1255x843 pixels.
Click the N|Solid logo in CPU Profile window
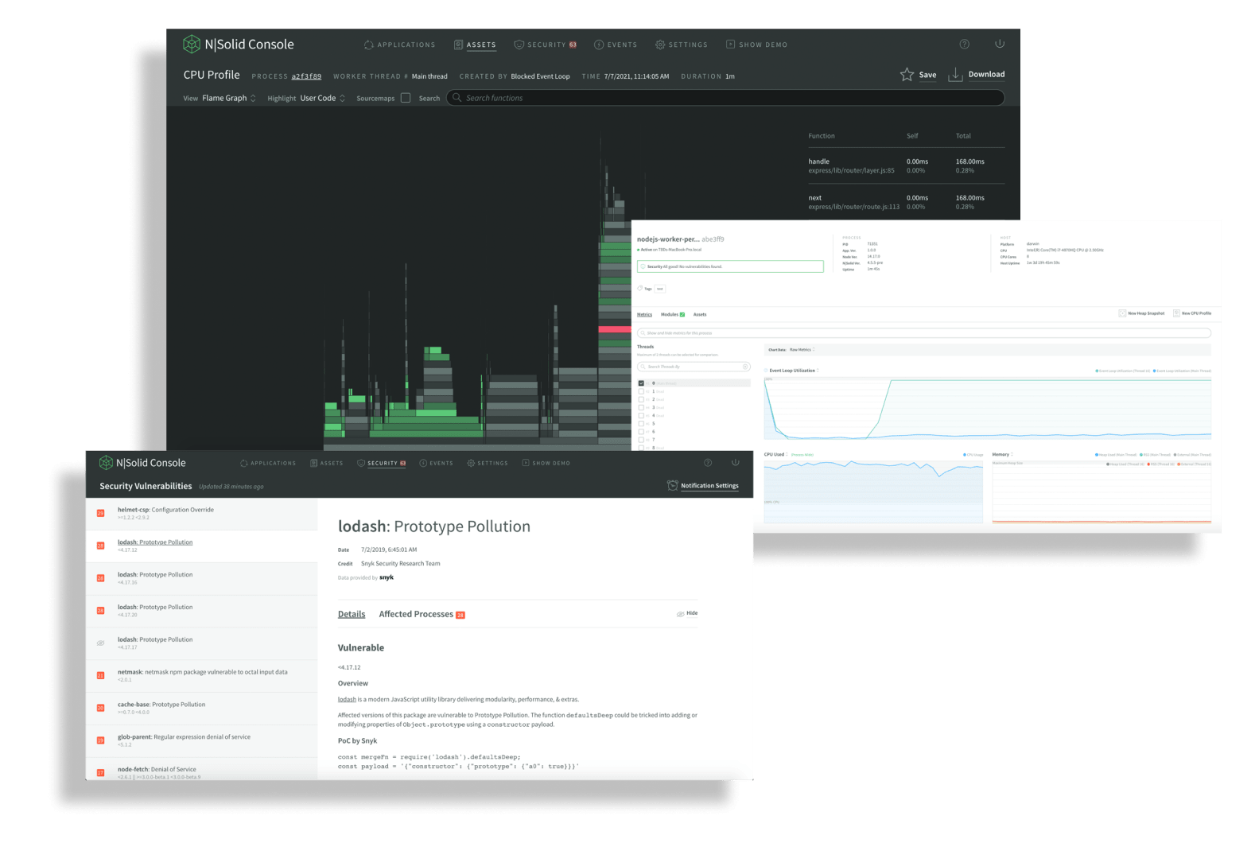point(192,44)
